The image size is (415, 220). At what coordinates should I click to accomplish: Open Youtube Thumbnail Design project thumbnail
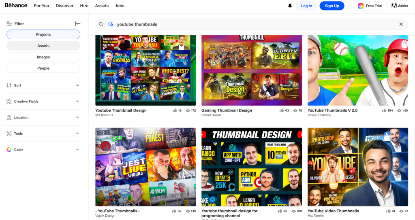[145, 70]
